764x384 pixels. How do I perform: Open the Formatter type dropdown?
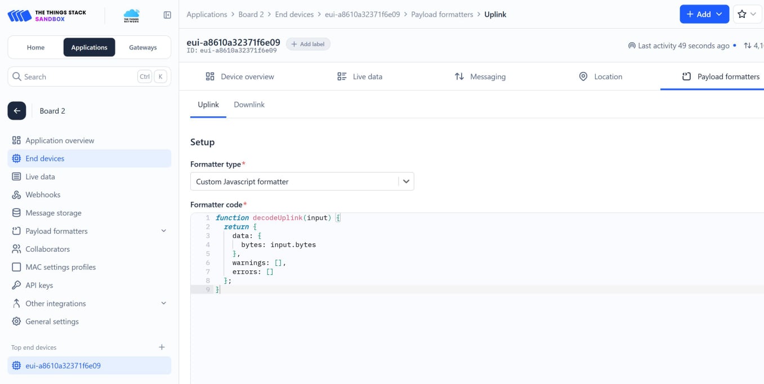pyautogui.click(x=405, y=181)
